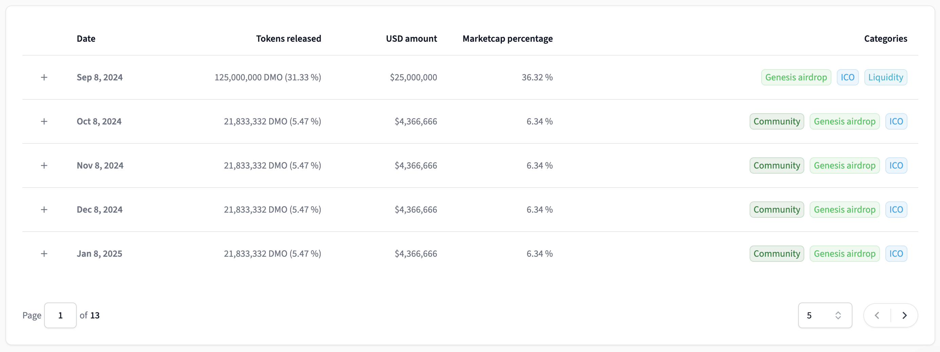Click the previous page left arrow
This screenshot has width=940, height=352.
tap(877, 315)
